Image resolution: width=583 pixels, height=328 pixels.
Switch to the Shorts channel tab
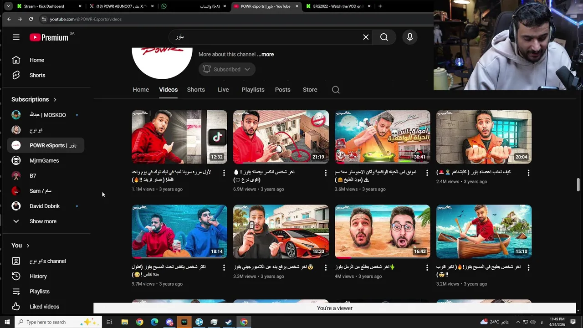coord(196,90)
